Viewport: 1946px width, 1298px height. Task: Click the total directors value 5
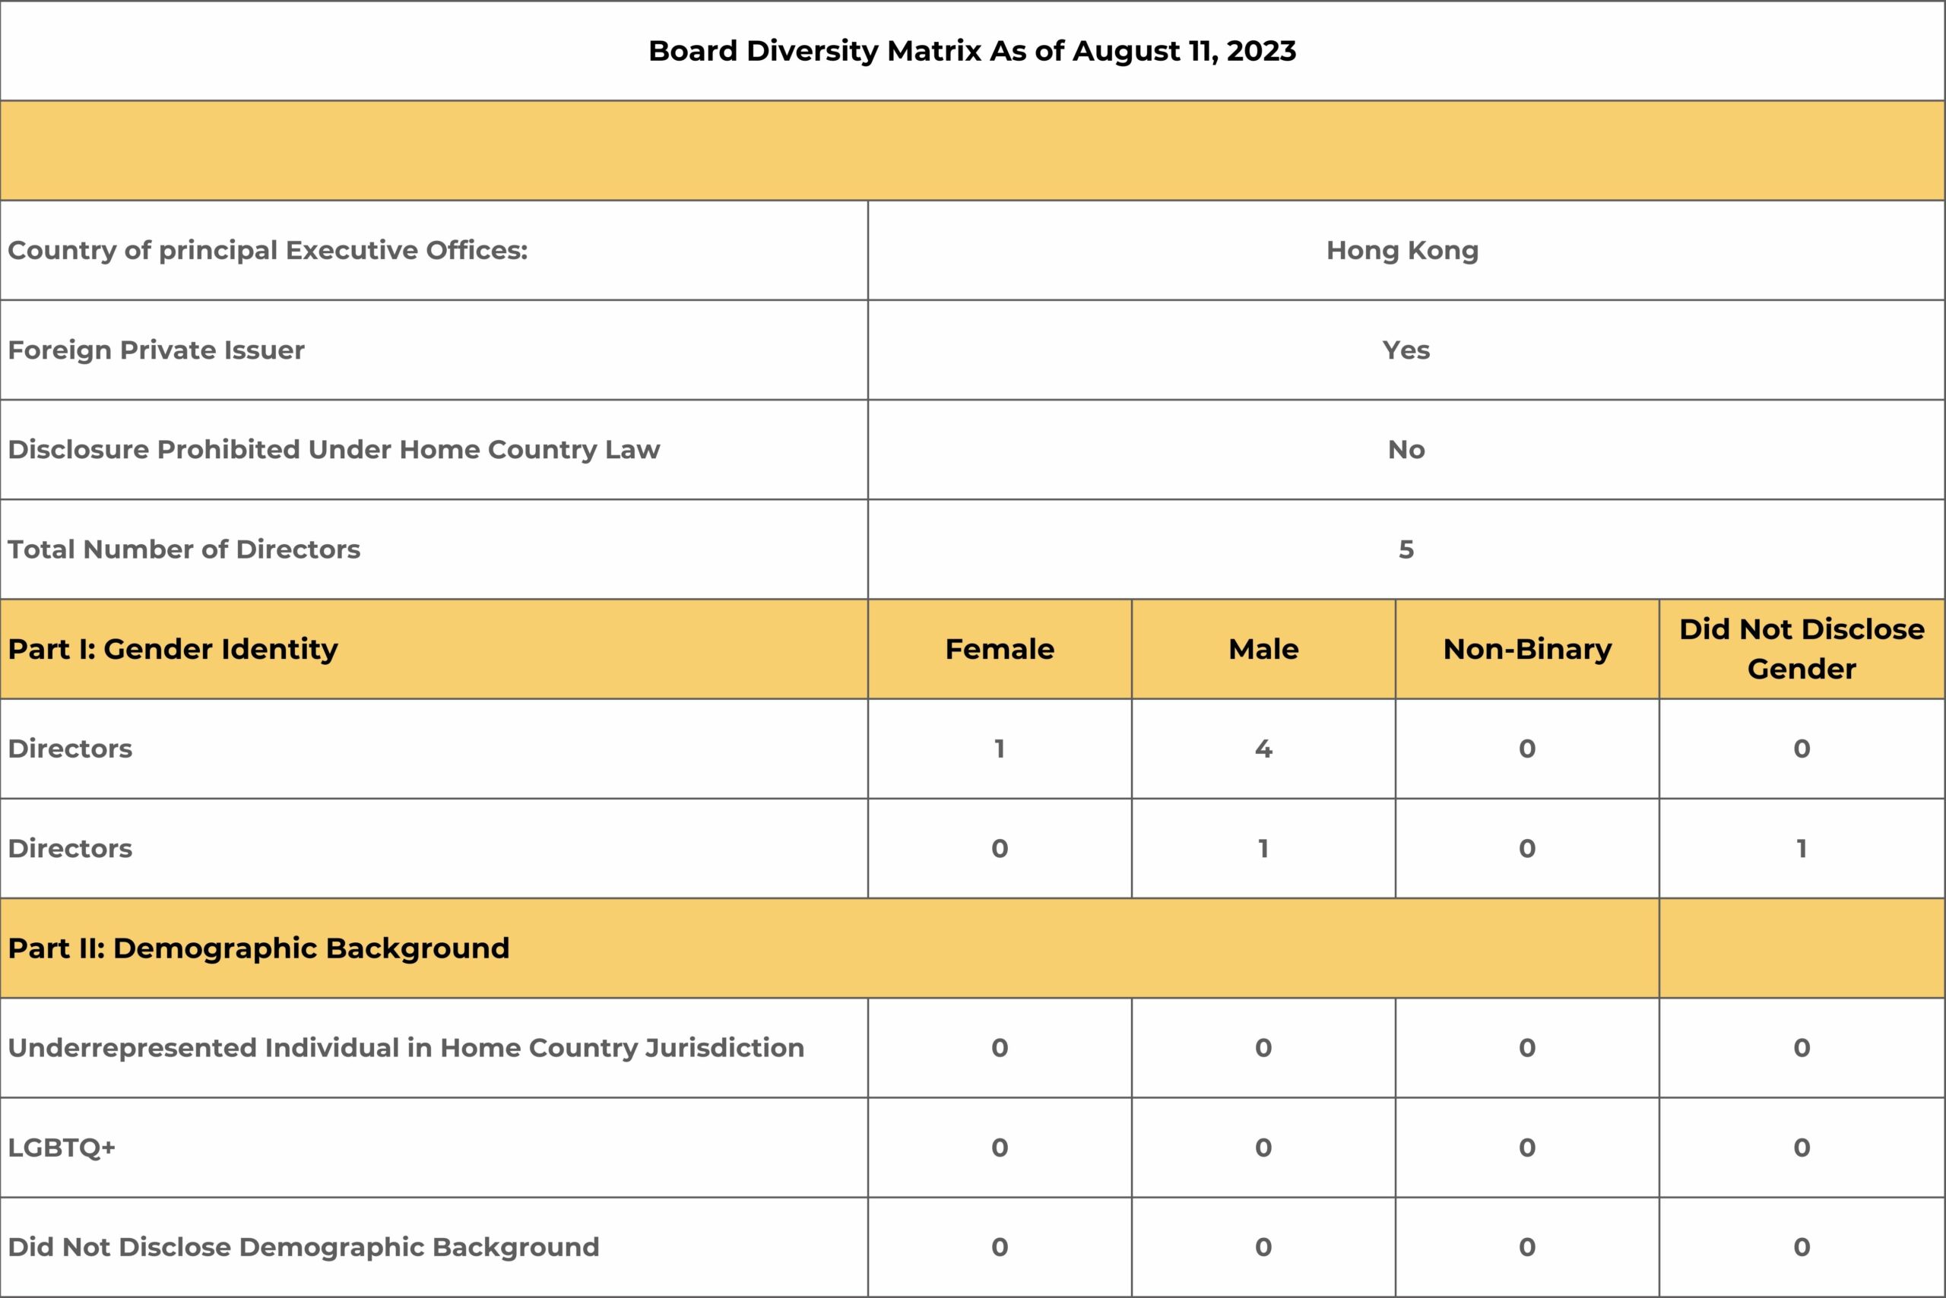[x=1406, y=549]
